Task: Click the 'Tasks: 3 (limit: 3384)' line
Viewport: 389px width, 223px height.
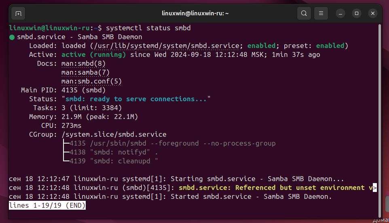Action: pos(77,108)
